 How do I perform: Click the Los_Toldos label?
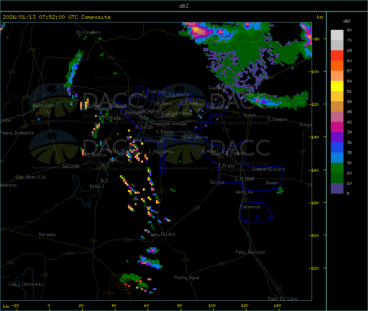click(x=163, y=234)
